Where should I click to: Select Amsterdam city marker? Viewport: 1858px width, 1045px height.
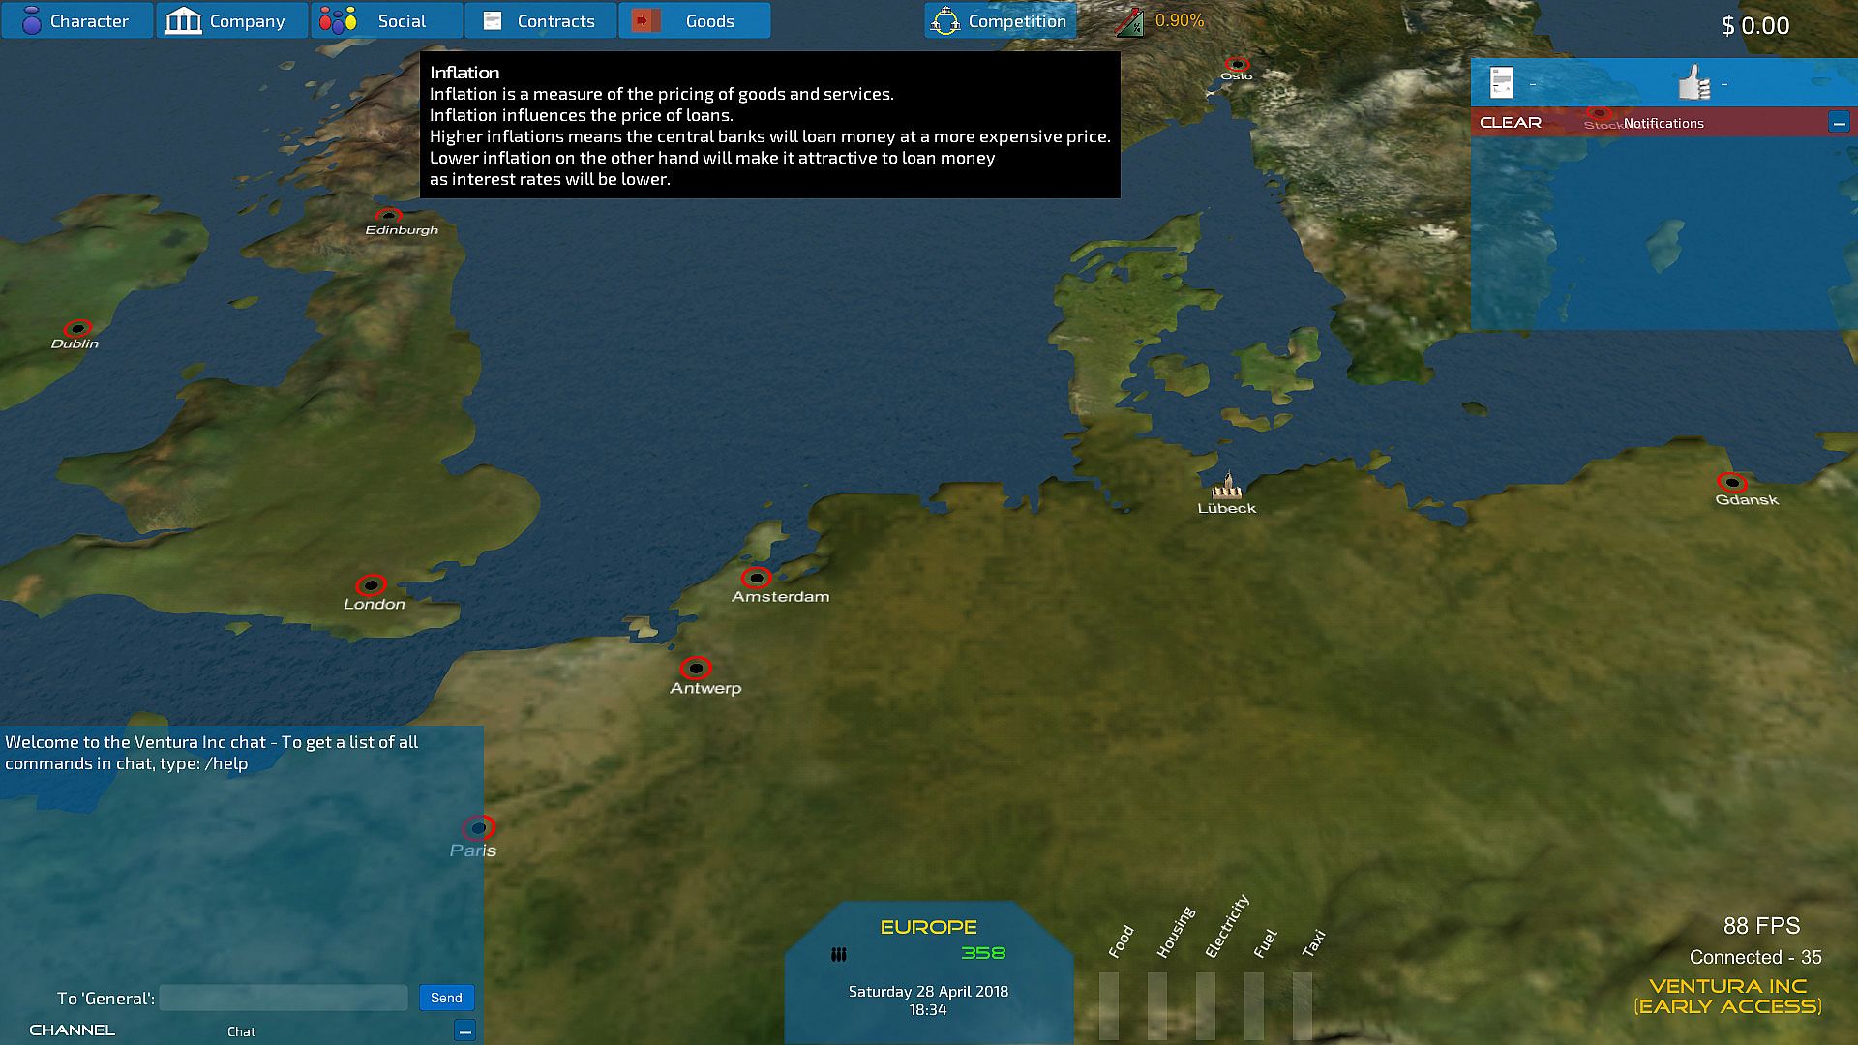(x=756, y=578)
